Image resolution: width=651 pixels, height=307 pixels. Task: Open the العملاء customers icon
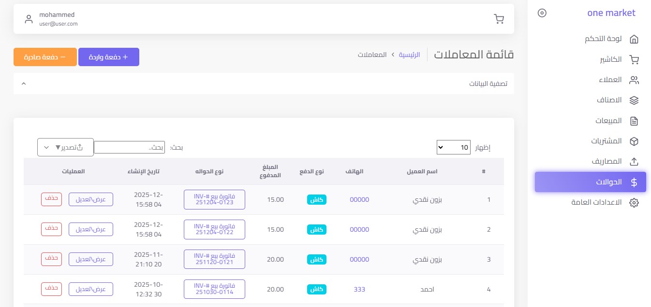pos(634,80)
